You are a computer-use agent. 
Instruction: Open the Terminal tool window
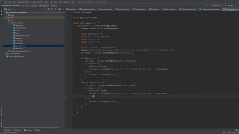click(28, 130)
